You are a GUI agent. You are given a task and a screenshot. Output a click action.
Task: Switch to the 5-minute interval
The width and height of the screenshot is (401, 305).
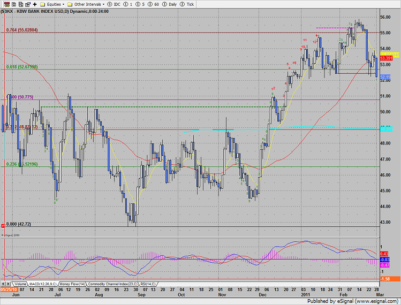click(x=140, y=4)
